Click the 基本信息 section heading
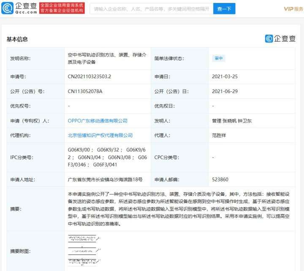 (17, 39)
